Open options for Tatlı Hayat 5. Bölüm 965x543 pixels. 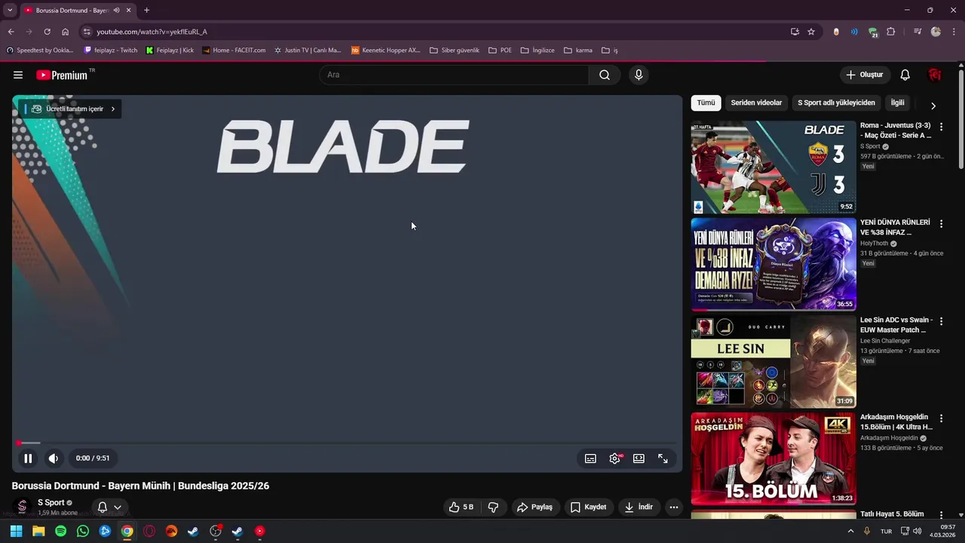(941, 515)
